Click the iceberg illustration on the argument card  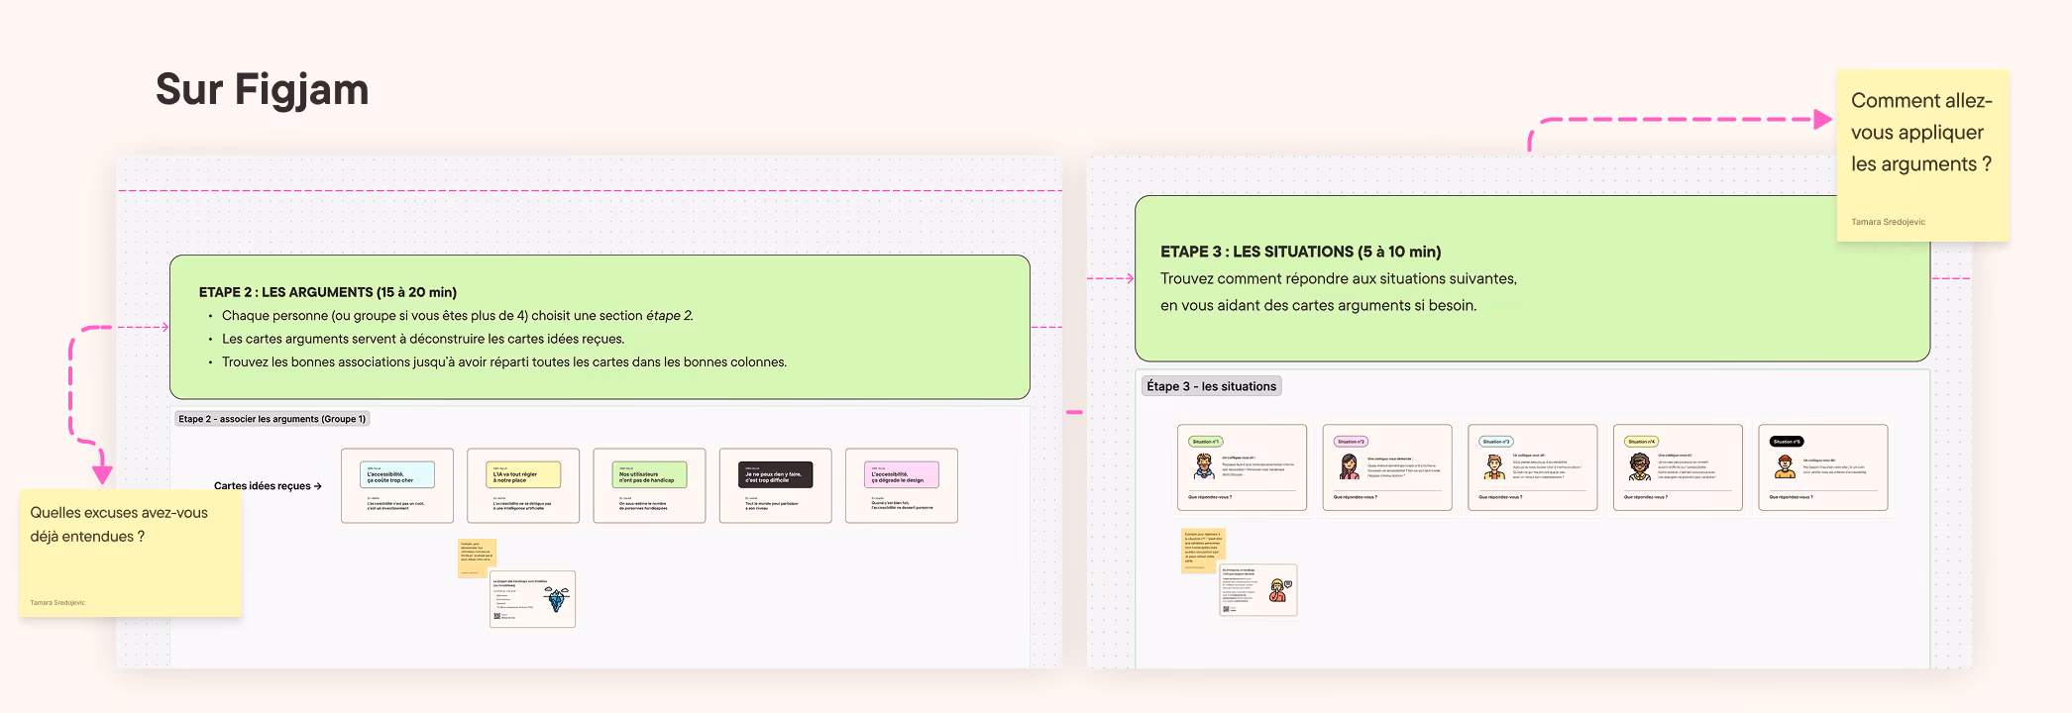(x=558, y=599)
